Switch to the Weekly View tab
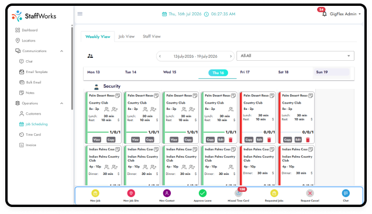The height and width of the screenshot is (214, 372). (x=98, y=36)
